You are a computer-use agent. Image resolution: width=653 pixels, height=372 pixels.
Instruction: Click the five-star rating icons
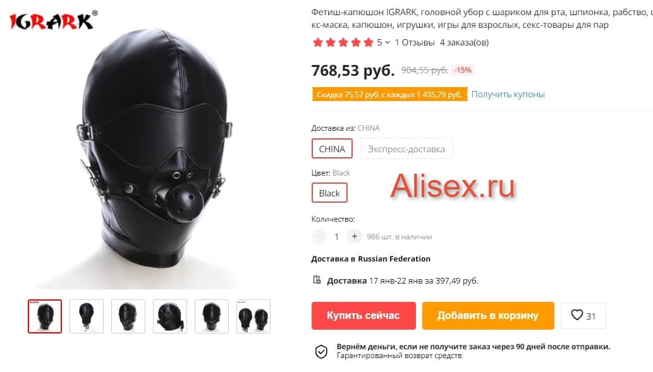tap(343, 42)
